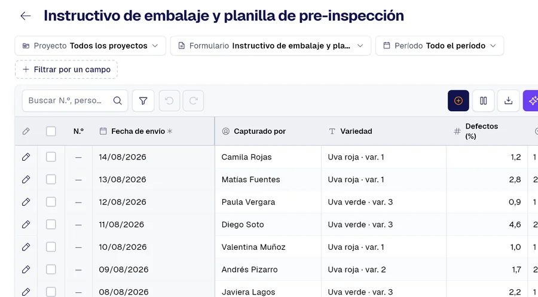Click the date cell 12/08/2026
This screenshot has height=297, width=538.
click(154, 202)
